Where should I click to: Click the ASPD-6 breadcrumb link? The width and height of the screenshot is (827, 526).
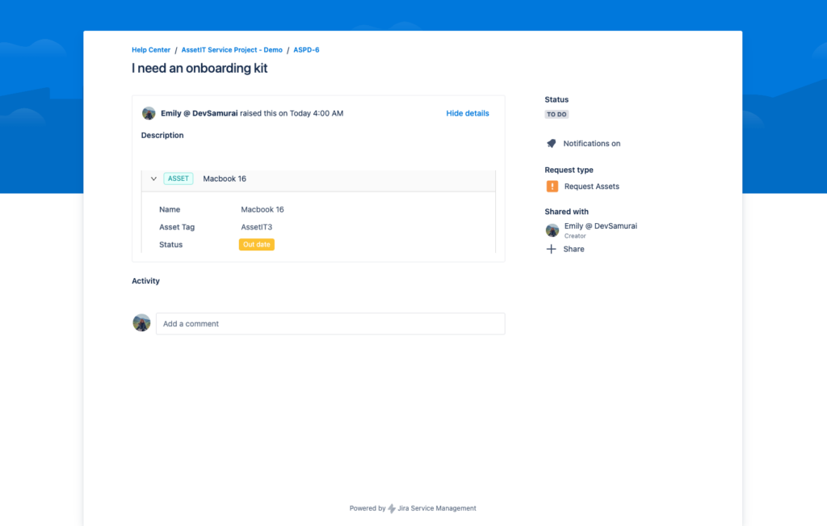(x=306, y=49)
